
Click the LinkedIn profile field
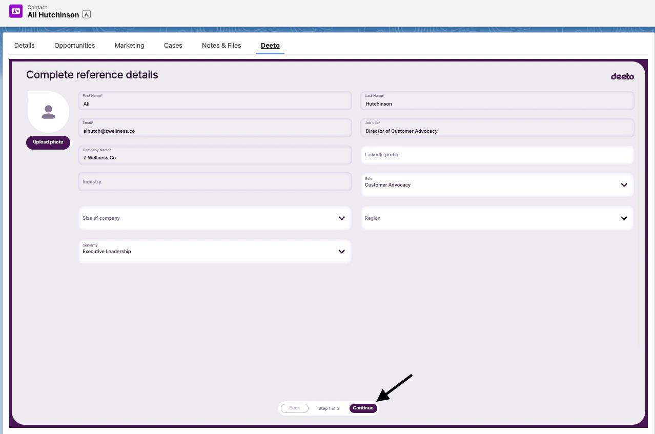pos(497,155)
